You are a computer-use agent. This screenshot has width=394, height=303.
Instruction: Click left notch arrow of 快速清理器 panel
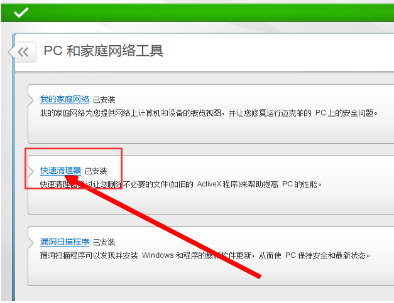[31, 171]
